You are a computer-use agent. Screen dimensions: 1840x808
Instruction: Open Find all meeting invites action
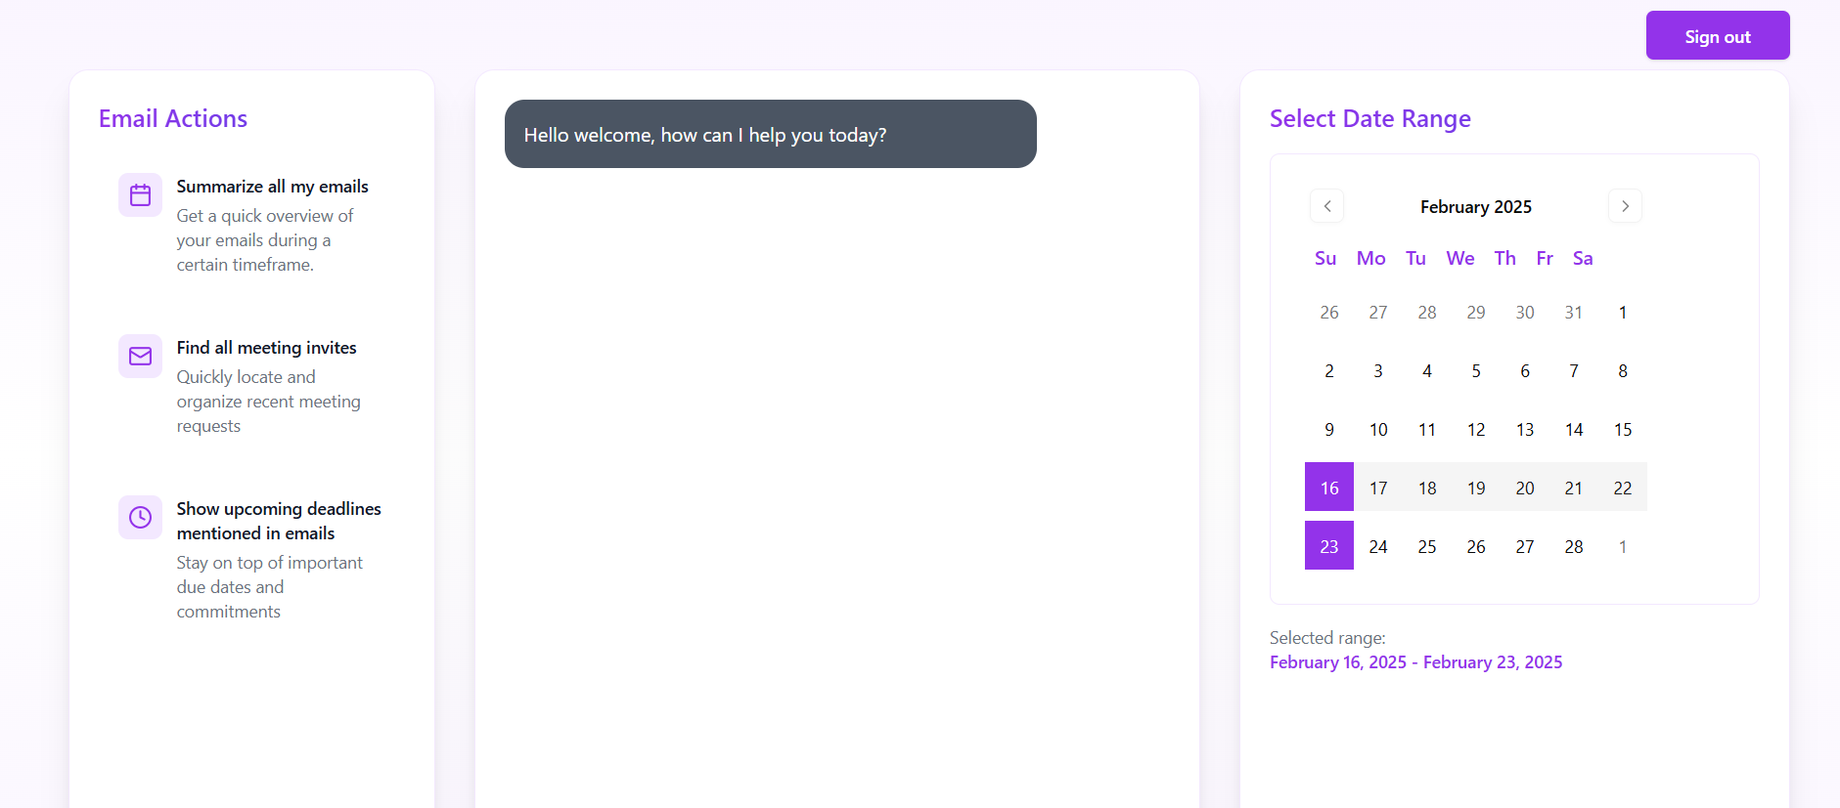pyautogui.click(x=266, y=348)
